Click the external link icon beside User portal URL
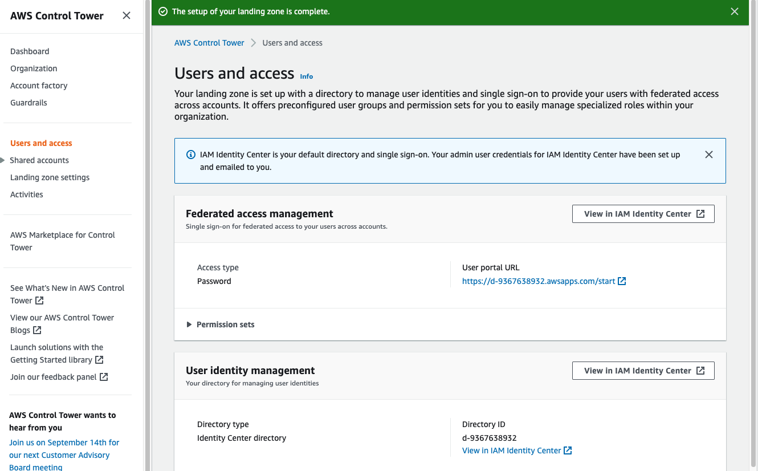This screenshot has height=471, width=758. pos(622,281)
